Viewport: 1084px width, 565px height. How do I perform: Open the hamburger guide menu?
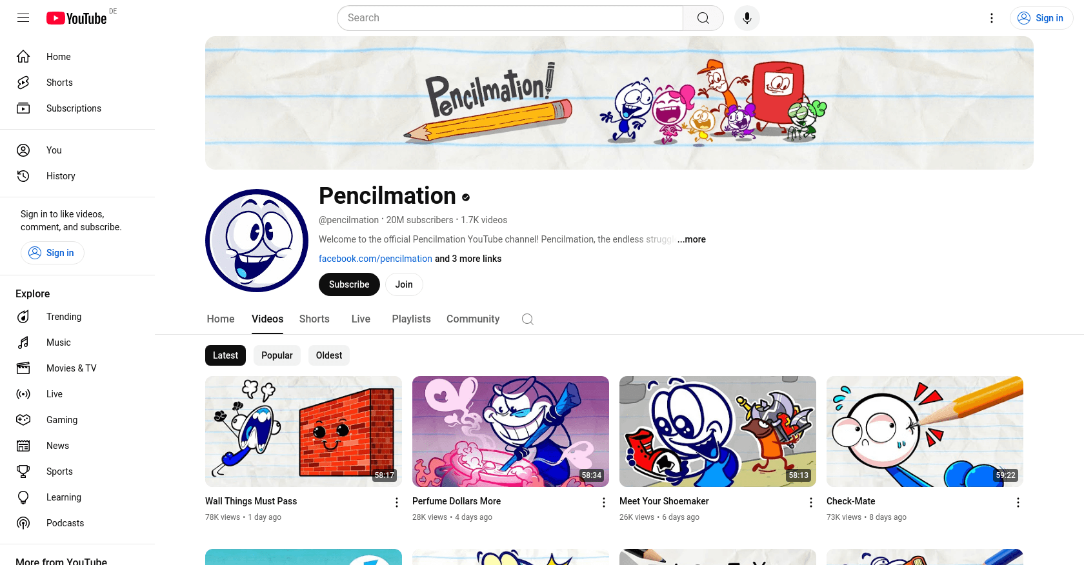[x=23, y=18]
